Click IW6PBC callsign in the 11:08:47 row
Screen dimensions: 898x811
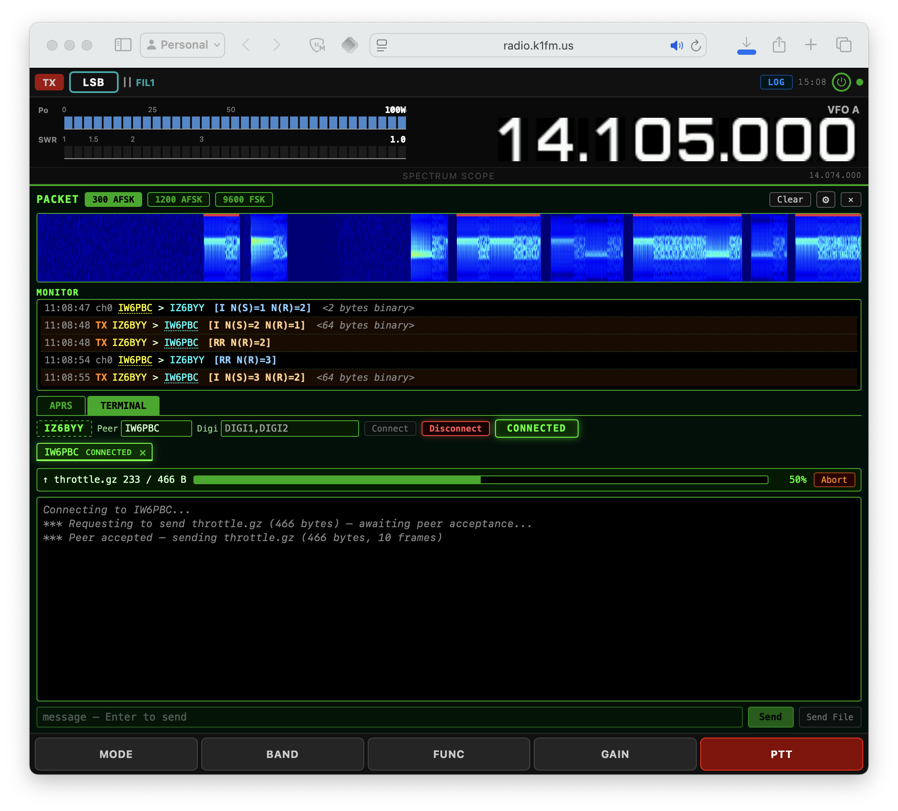coord(135,308)
